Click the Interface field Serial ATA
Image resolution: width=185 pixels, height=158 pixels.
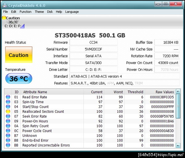(93, 56)
